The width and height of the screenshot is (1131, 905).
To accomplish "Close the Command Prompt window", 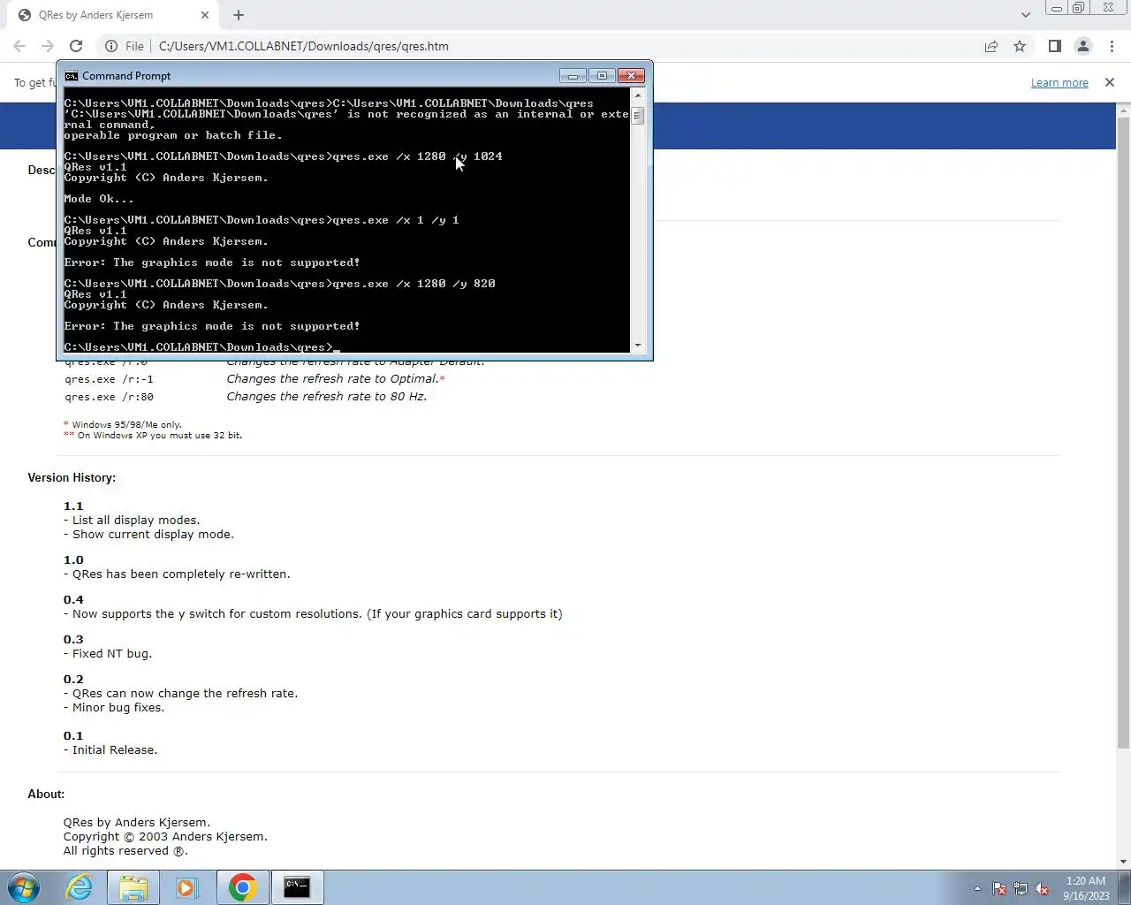I will tap(631, 76).
